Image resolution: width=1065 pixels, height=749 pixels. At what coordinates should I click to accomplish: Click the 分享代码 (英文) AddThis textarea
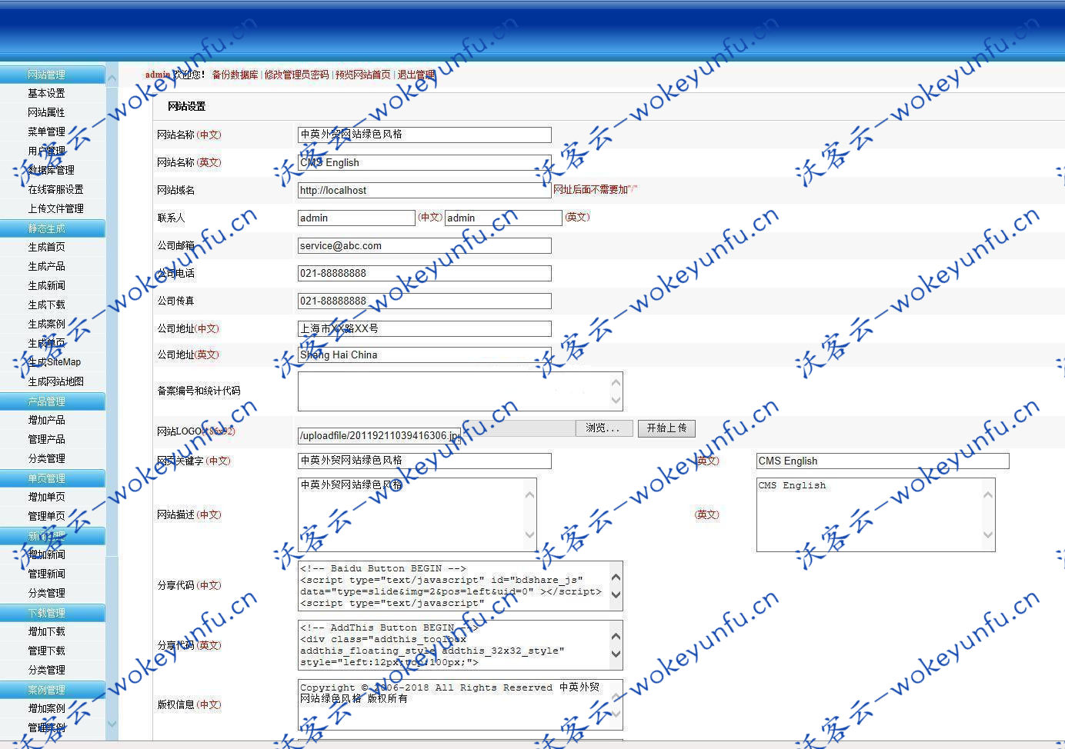(x=460, y=645)
